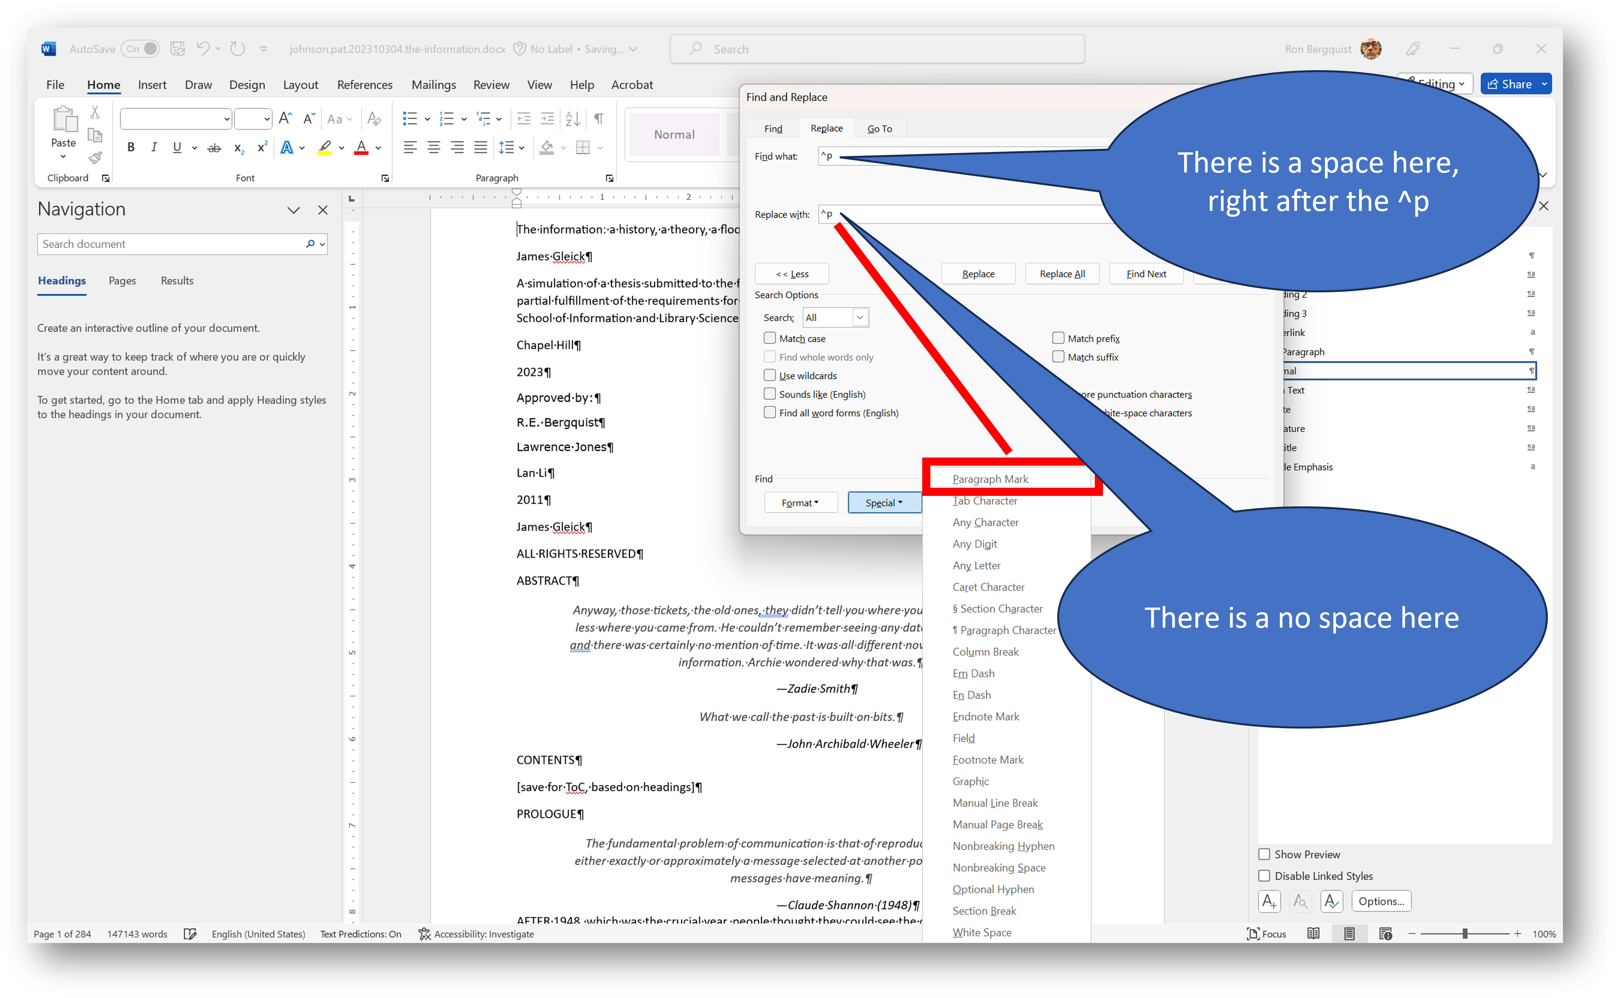The width and height of the screenshot is (1618, 998).
Task: Justify the paragraph text
Action: coord(481,148)
